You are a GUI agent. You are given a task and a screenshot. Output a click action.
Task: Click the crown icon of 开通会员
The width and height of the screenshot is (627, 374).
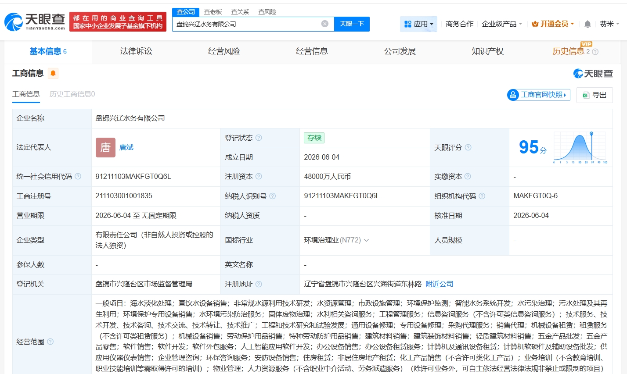point(535,24)
